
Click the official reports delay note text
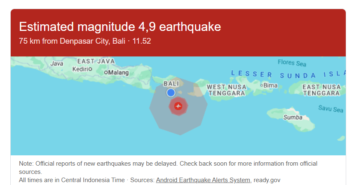tap(168, 164)
